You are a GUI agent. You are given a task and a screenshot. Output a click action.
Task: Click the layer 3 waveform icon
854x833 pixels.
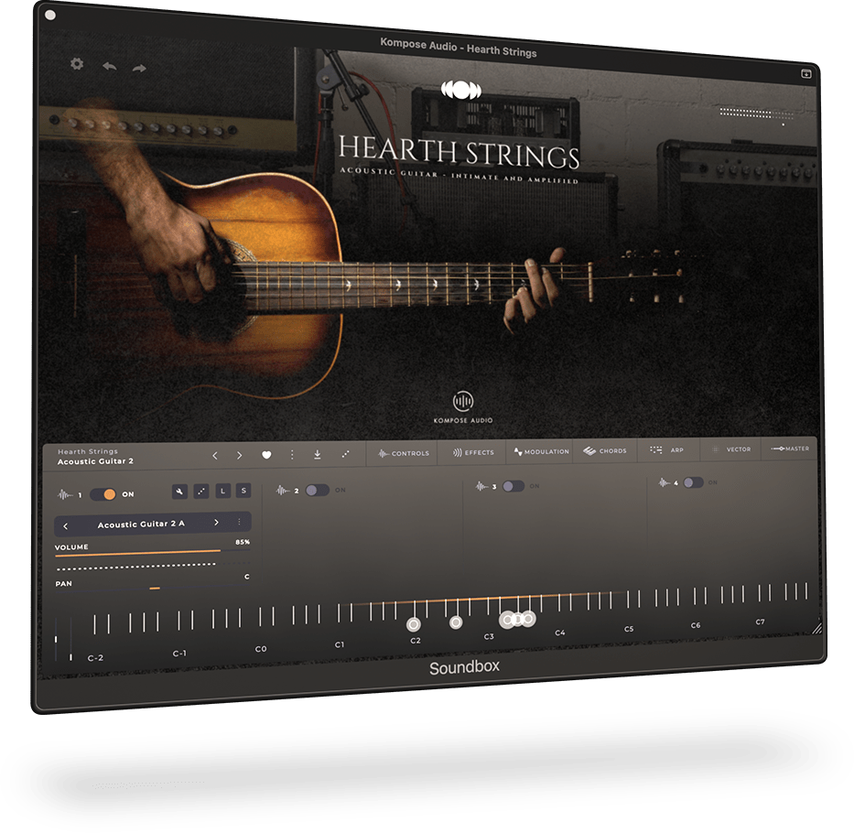coord(481,486)
